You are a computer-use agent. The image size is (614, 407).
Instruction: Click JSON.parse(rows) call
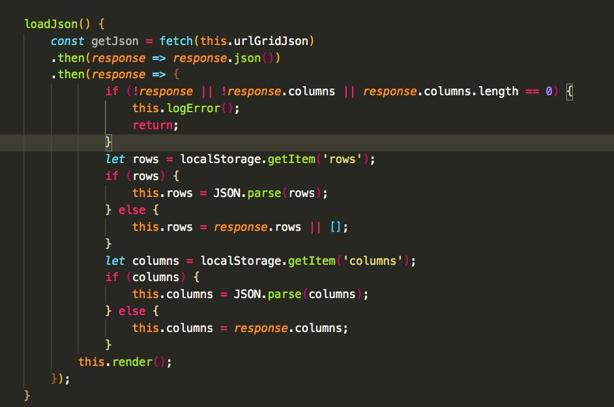[267, 193]
